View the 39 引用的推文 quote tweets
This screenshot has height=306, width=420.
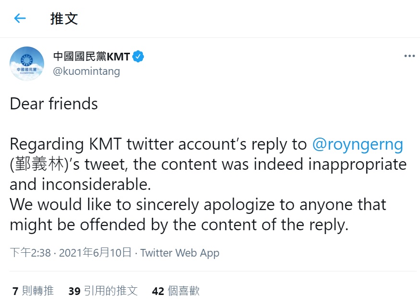point(103,291)
